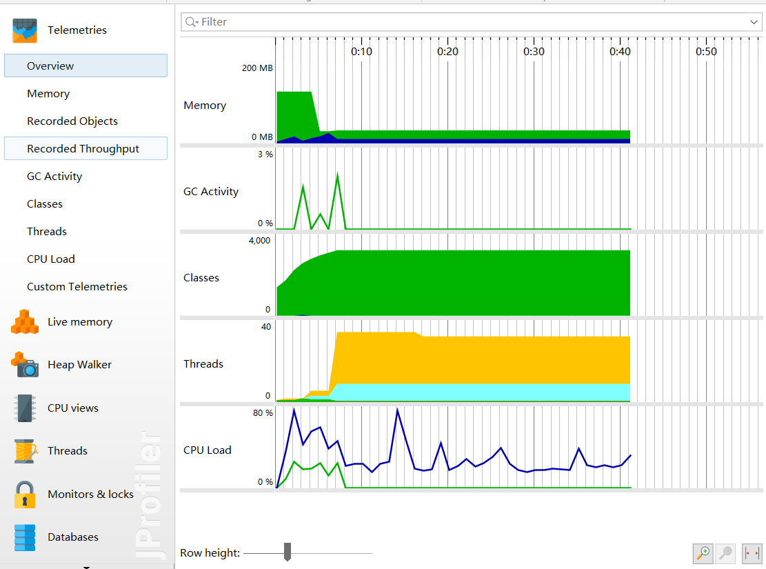
Task: Open the Recorded Objects view
Action: [x=72, y=121]
